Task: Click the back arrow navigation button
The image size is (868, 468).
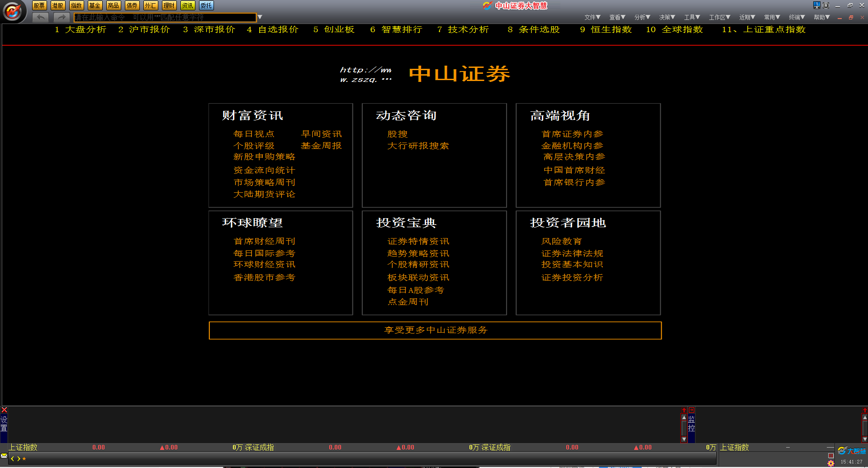Action: [x=41, y=17]
